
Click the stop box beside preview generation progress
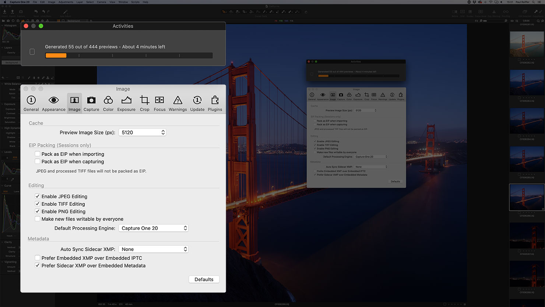tap(32, 52)
